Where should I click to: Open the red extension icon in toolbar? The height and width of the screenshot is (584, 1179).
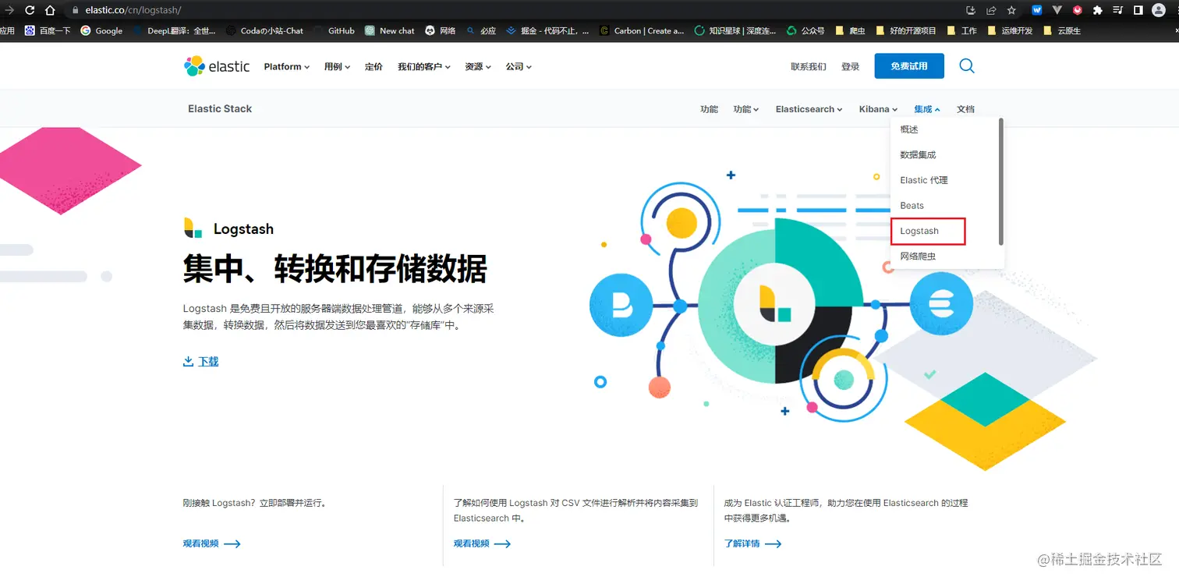coord(1078,10)
